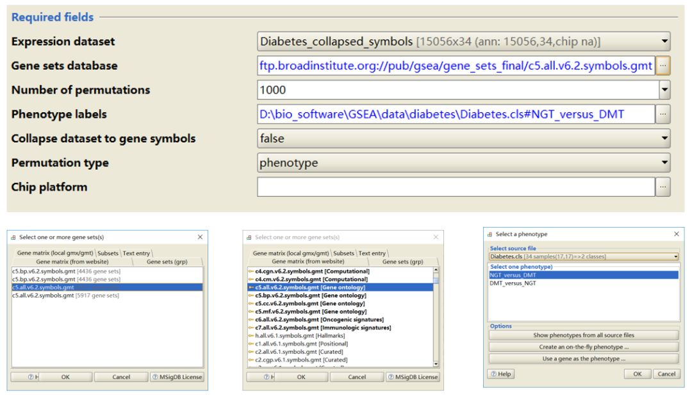
Task: Expand the Expression dataset dropdown
Action: click(664, 42)
